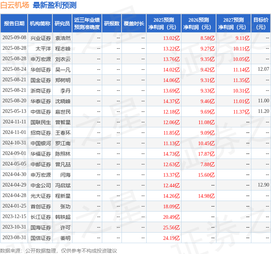Click the 2027预测净利润 column header

pyautogui.click(x=234, y=24)
